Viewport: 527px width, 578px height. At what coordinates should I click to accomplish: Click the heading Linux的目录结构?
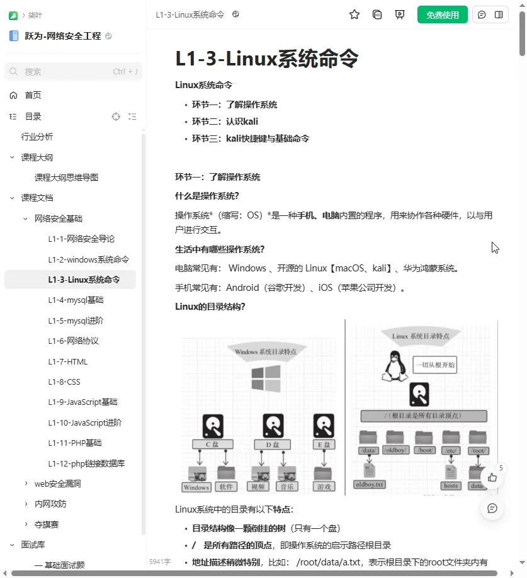tap(210, 307)
